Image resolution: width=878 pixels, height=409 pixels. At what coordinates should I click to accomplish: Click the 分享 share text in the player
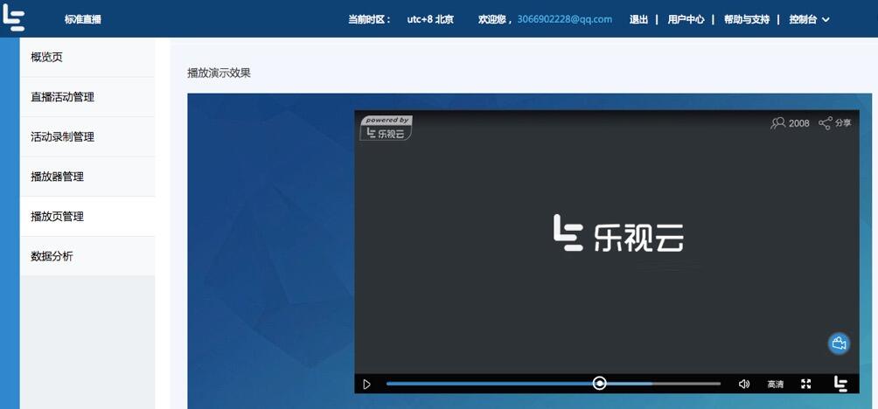point(843,123)
